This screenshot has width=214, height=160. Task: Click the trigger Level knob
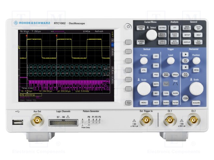point(171,61)
